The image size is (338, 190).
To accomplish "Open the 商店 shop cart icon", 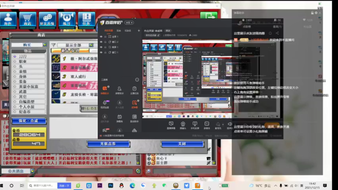I will tap(27, 19).
